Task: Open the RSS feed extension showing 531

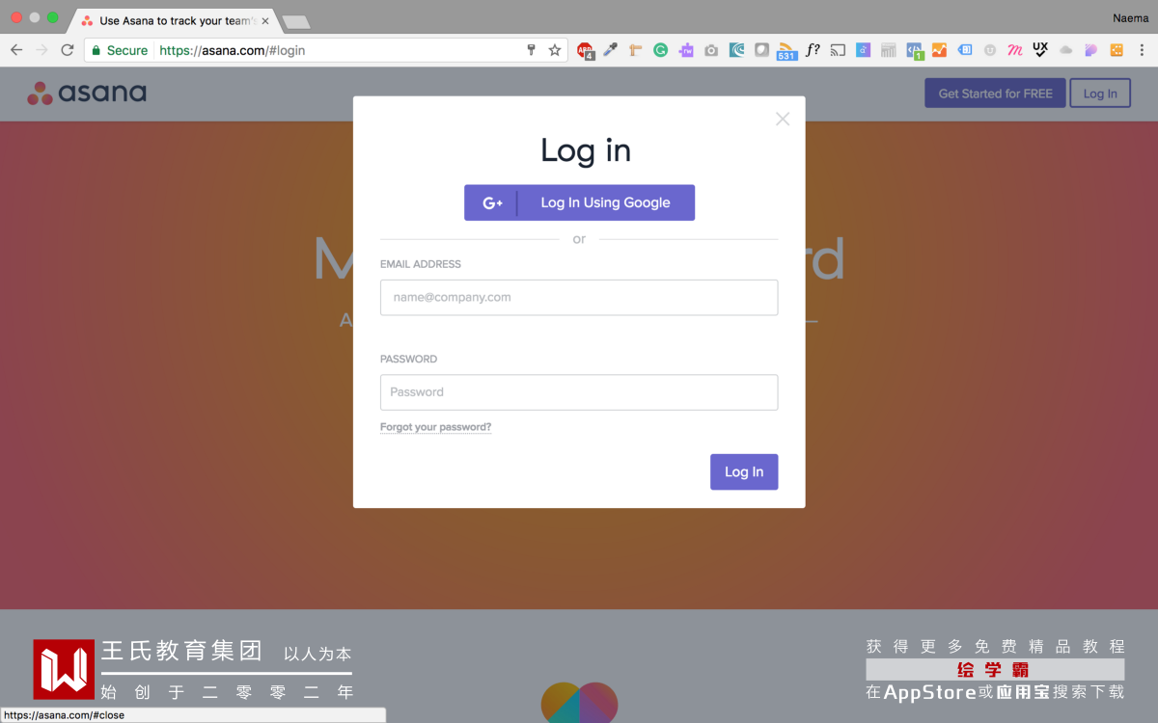Action: click(x=786, y=50)
